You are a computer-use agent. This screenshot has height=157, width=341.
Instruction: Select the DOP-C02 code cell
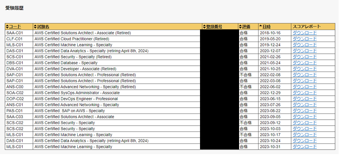click(x=19, y=99)
